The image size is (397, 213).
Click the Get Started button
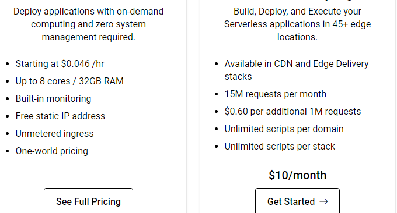tap(297, 201)
